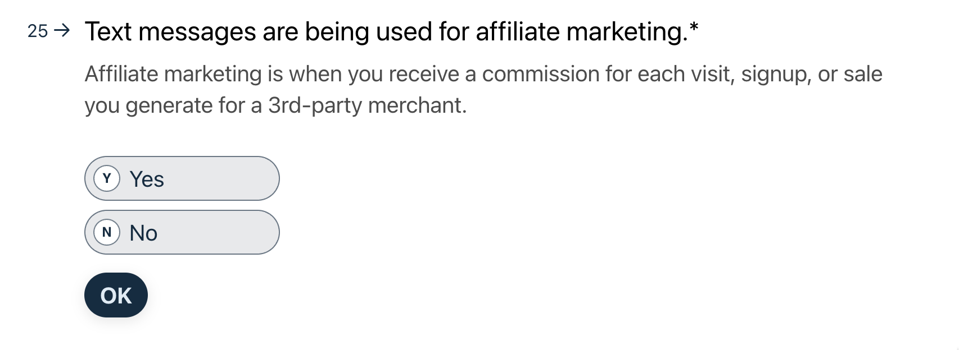
Task: Select the "Yes" answer option
Action: pos(181,178)
